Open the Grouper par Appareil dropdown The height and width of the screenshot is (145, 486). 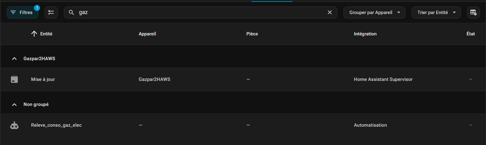374,13
